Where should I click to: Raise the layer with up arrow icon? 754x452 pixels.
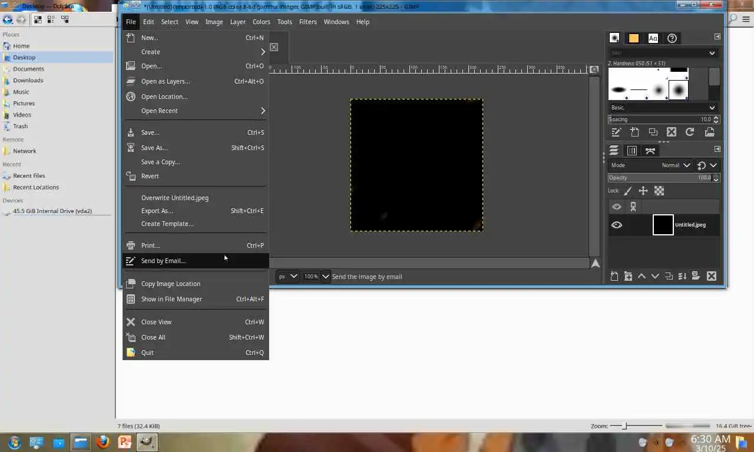point(641,276)
